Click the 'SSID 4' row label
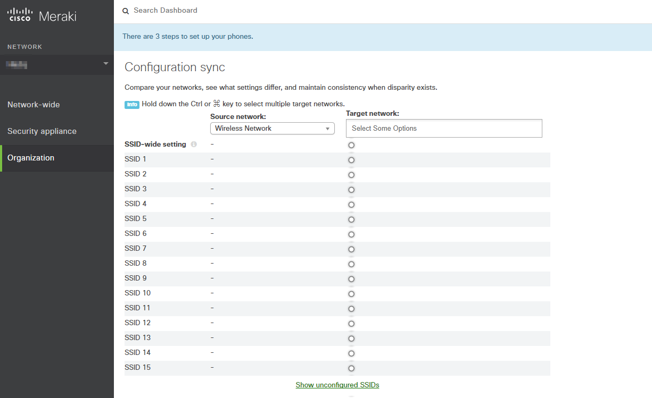Viewport: 652px width, 398px height. 136,204
